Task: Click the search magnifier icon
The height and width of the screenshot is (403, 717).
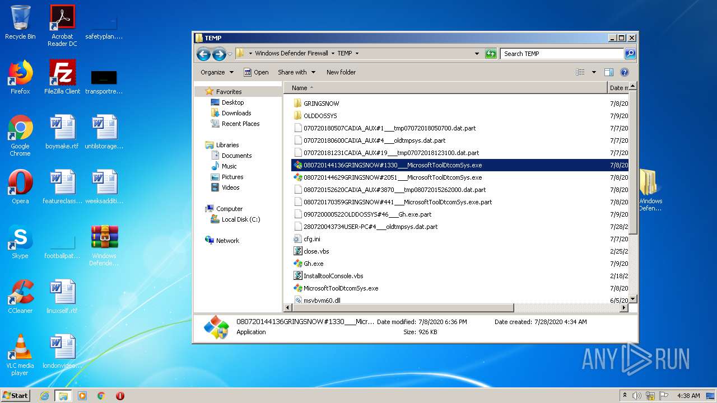Action: click(x=630, y=54)
